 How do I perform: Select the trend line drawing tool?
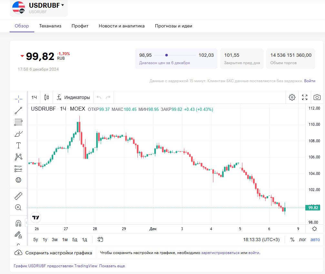(18, 111)
